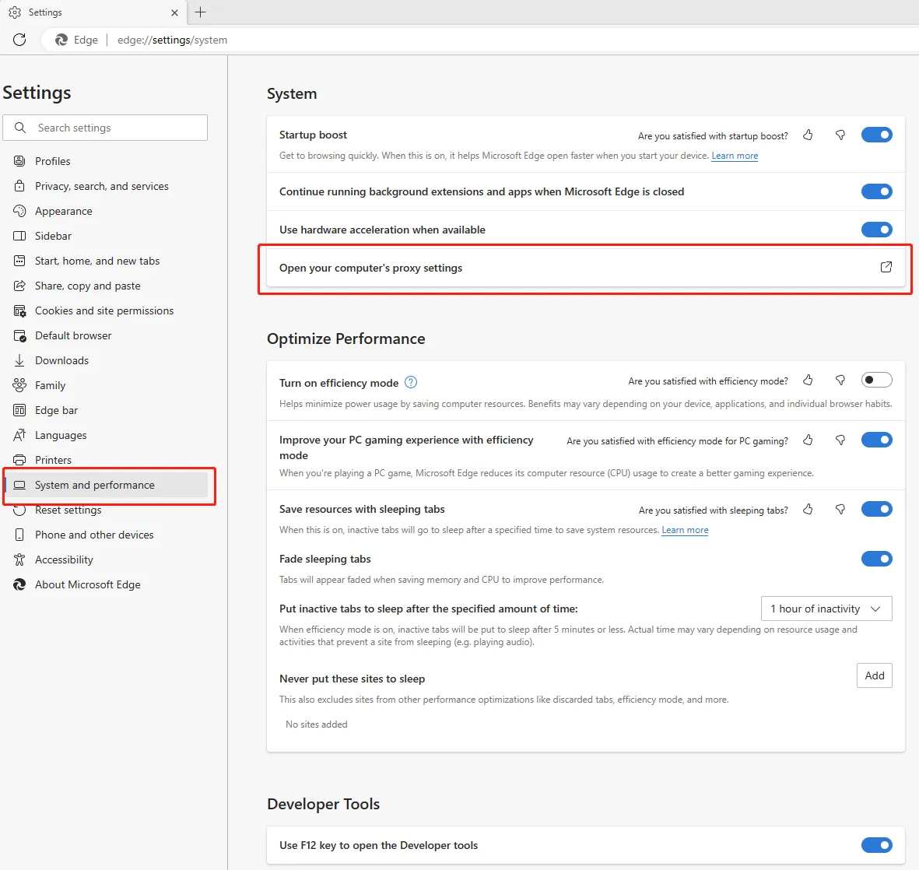
Task: Toggle F12 Developer tools switch
Action: (x=876, y=845)
